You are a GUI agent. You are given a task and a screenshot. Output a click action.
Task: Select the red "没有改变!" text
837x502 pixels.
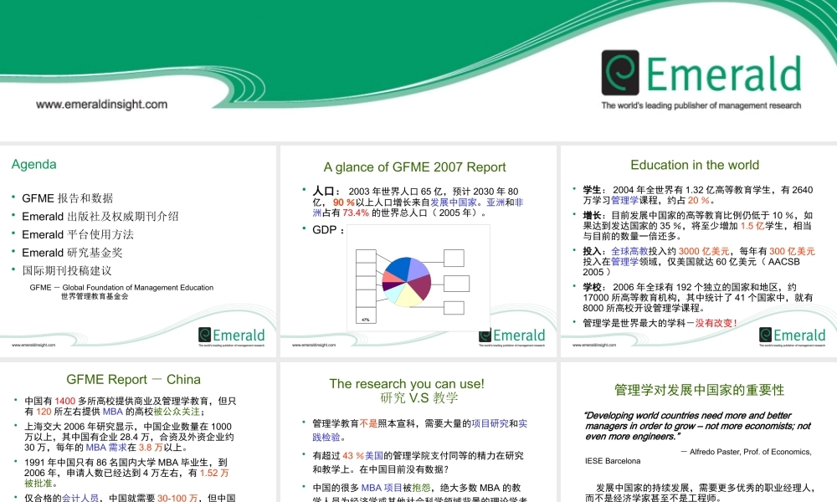(x=716, y=323)
